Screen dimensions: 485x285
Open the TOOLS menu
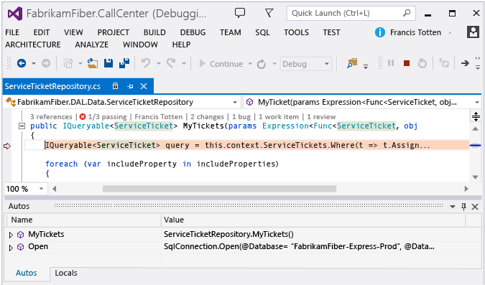[296, 32]
